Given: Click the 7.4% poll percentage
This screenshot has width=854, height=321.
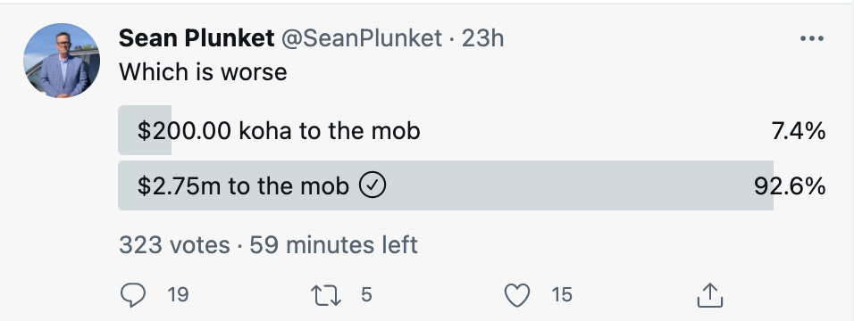Looking at the screenshot, I should click(799, 131).
